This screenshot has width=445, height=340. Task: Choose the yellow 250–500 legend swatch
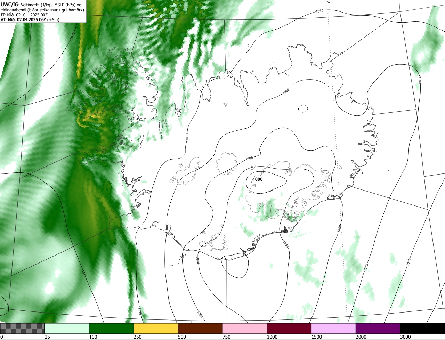pos(156,329)
